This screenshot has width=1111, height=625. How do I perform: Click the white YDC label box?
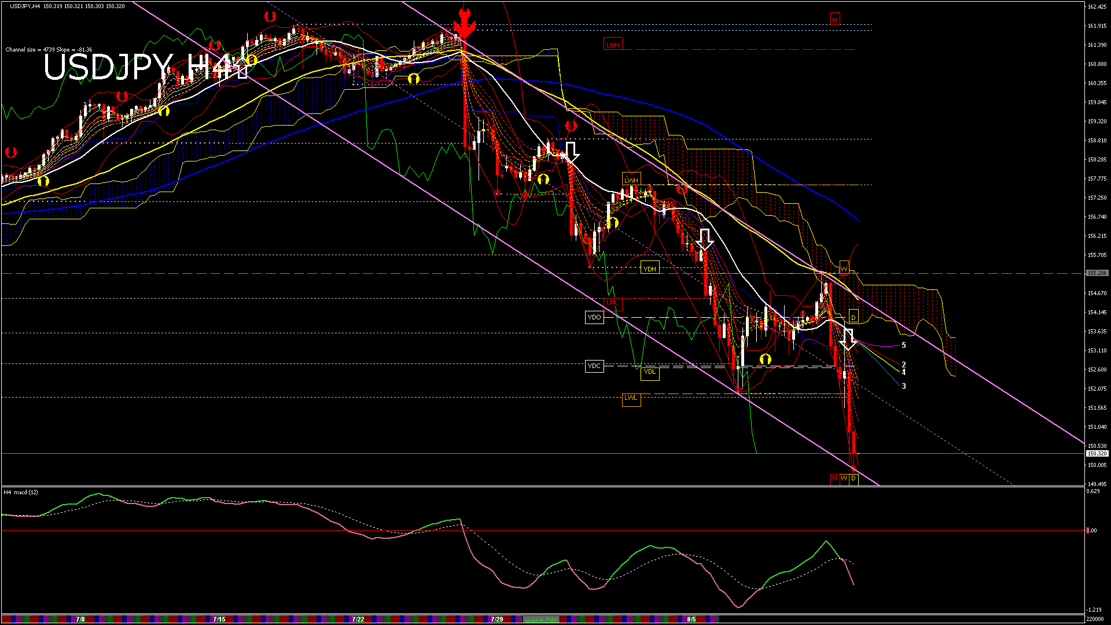point(594,366)
